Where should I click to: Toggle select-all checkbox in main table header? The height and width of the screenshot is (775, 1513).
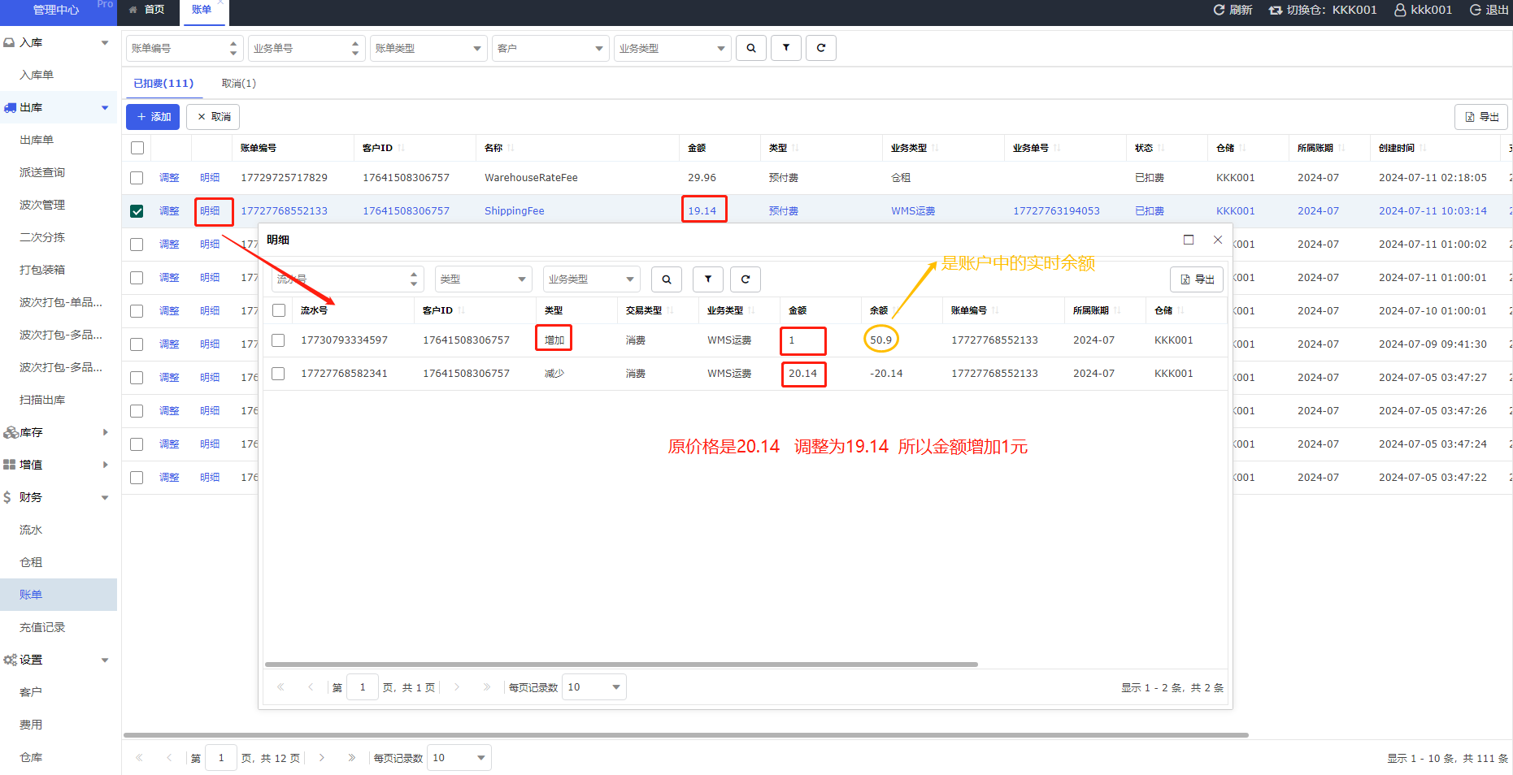coord(137,148)
